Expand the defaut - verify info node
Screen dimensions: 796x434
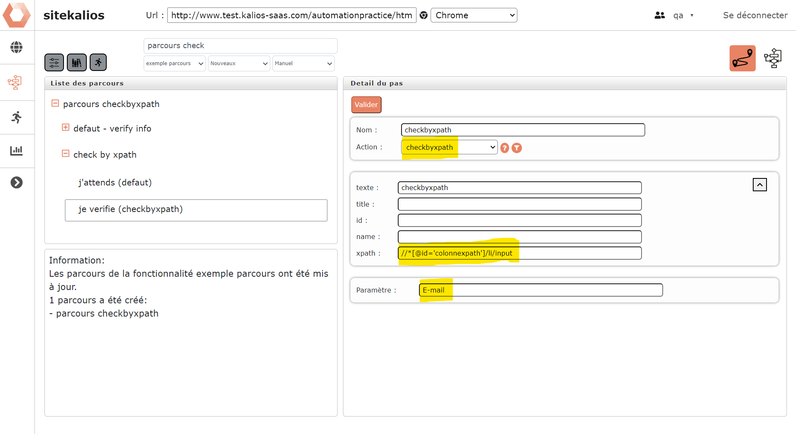tap(66, 128)
